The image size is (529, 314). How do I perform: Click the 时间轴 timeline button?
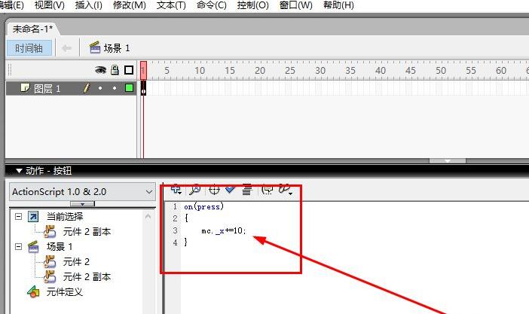[29, 48]
